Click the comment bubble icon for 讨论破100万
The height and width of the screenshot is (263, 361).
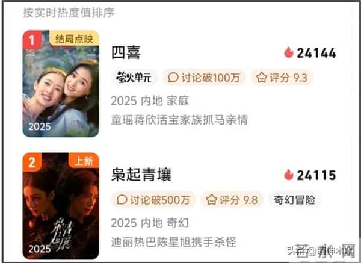click(173, 77)
